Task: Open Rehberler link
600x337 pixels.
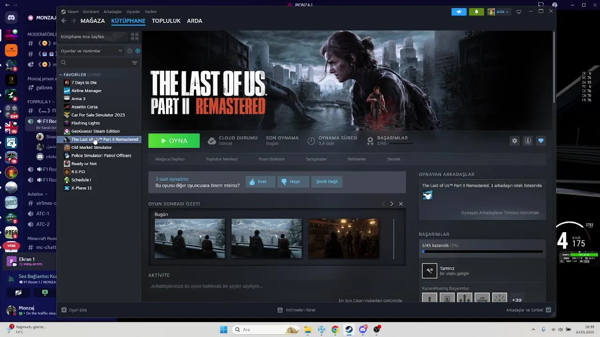Action: point(357,159)
